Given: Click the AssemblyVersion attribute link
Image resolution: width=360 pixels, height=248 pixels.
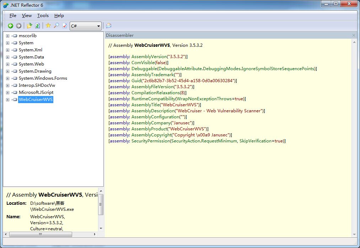Looking at the screenshot, I should tap(149, 57).
